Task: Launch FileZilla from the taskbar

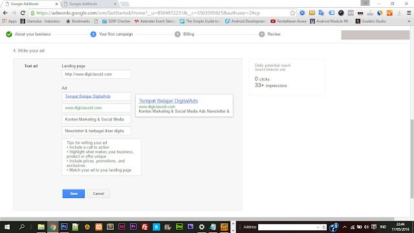Action: (x=145, y=227)
